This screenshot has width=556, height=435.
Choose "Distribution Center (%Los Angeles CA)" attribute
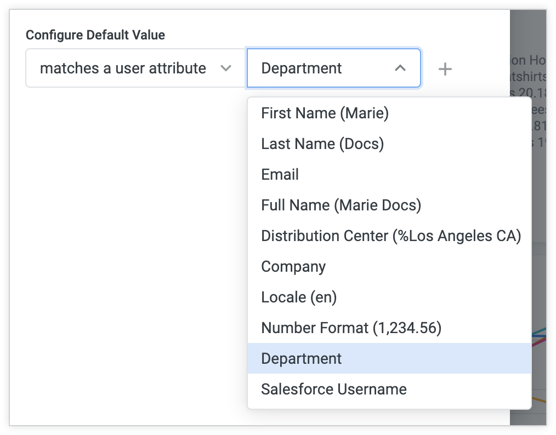click(390, 236)
